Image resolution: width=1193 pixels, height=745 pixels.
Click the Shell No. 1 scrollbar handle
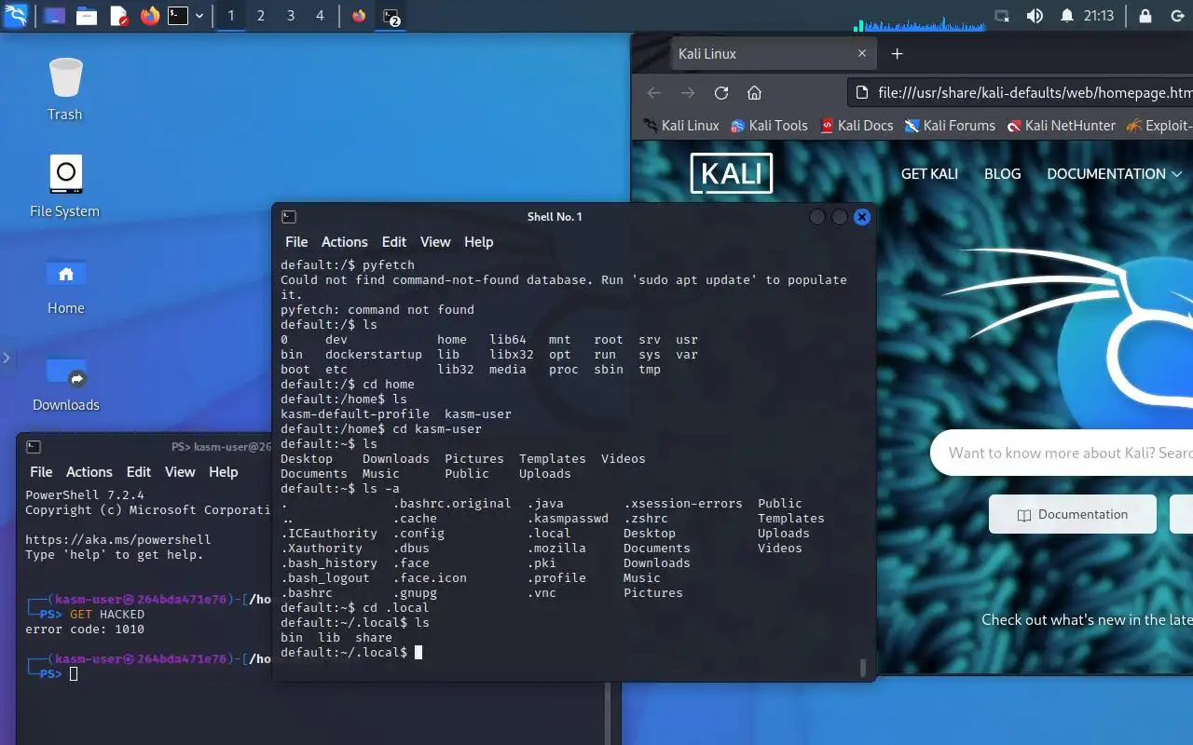click(863, 667)
